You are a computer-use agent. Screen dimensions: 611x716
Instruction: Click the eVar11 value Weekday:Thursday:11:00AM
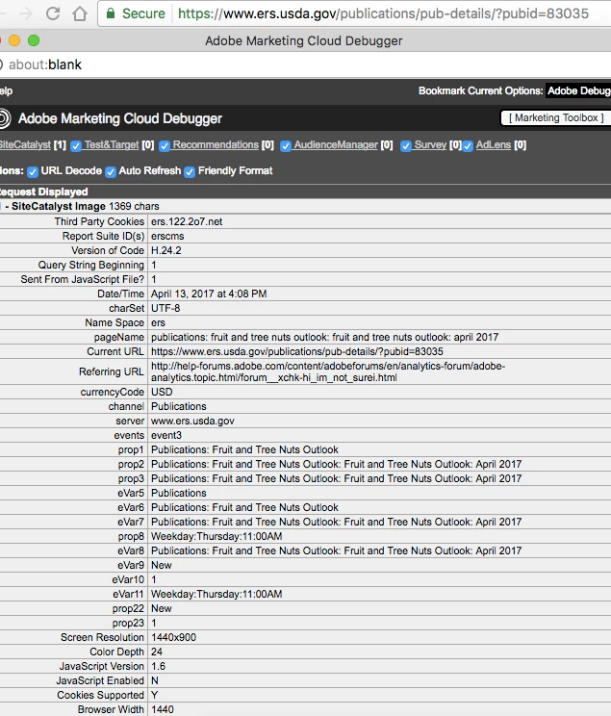(216, 594)
